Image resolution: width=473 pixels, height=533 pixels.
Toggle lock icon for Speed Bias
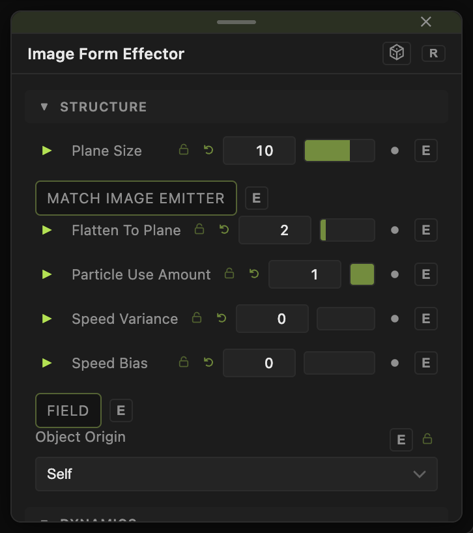(x=184, y=362)
